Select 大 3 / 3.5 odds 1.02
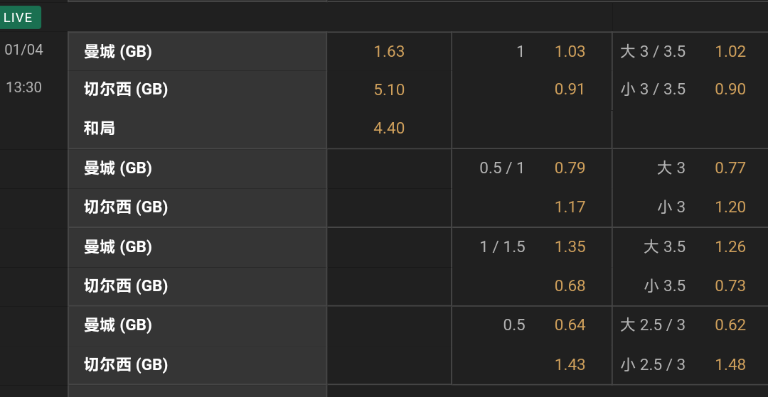 pos(730,51)
